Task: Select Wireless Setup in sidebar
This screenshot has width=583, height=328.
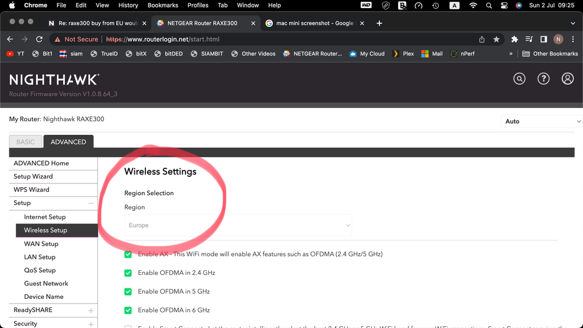Action: pos(57,230)
